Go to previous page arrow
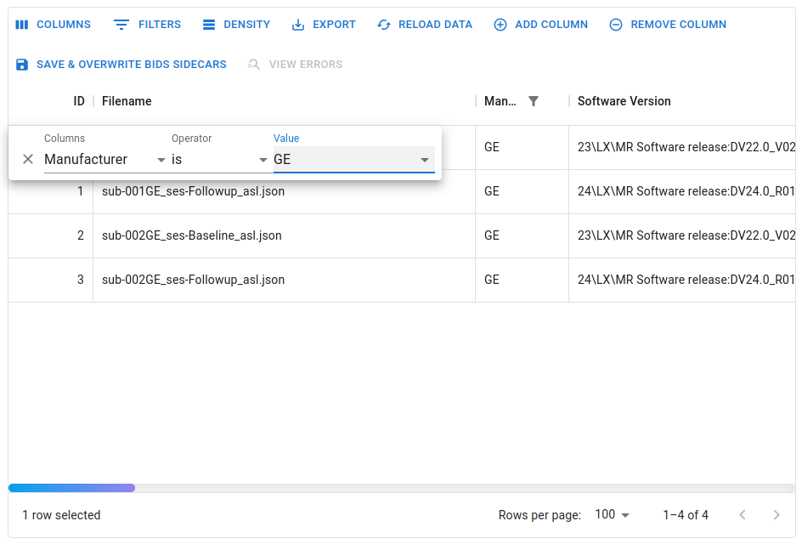The image size is (802, 544). pos(743,515)
